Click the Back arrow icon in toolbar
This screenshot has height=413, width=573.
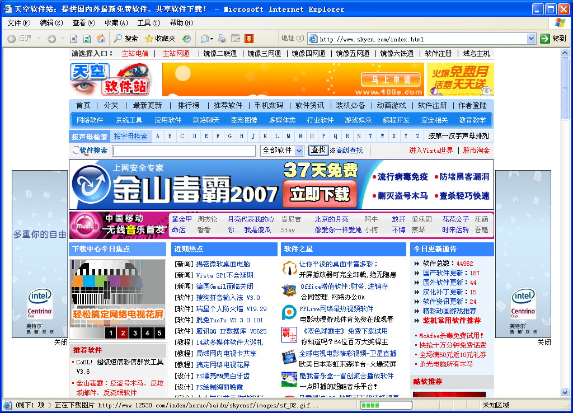(x=11, y=39)
